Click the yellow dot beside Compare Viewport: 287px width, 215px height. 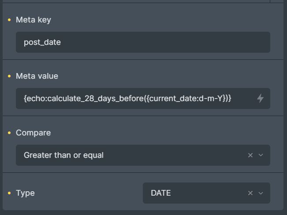click(x=9, y=133)
